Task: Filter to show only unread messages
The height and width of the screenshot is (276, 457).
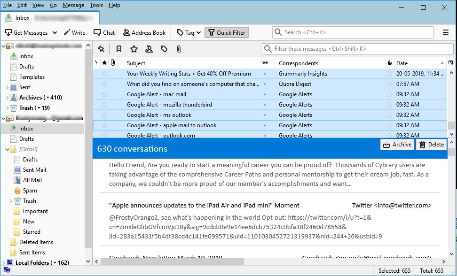Action: [118, 49]
